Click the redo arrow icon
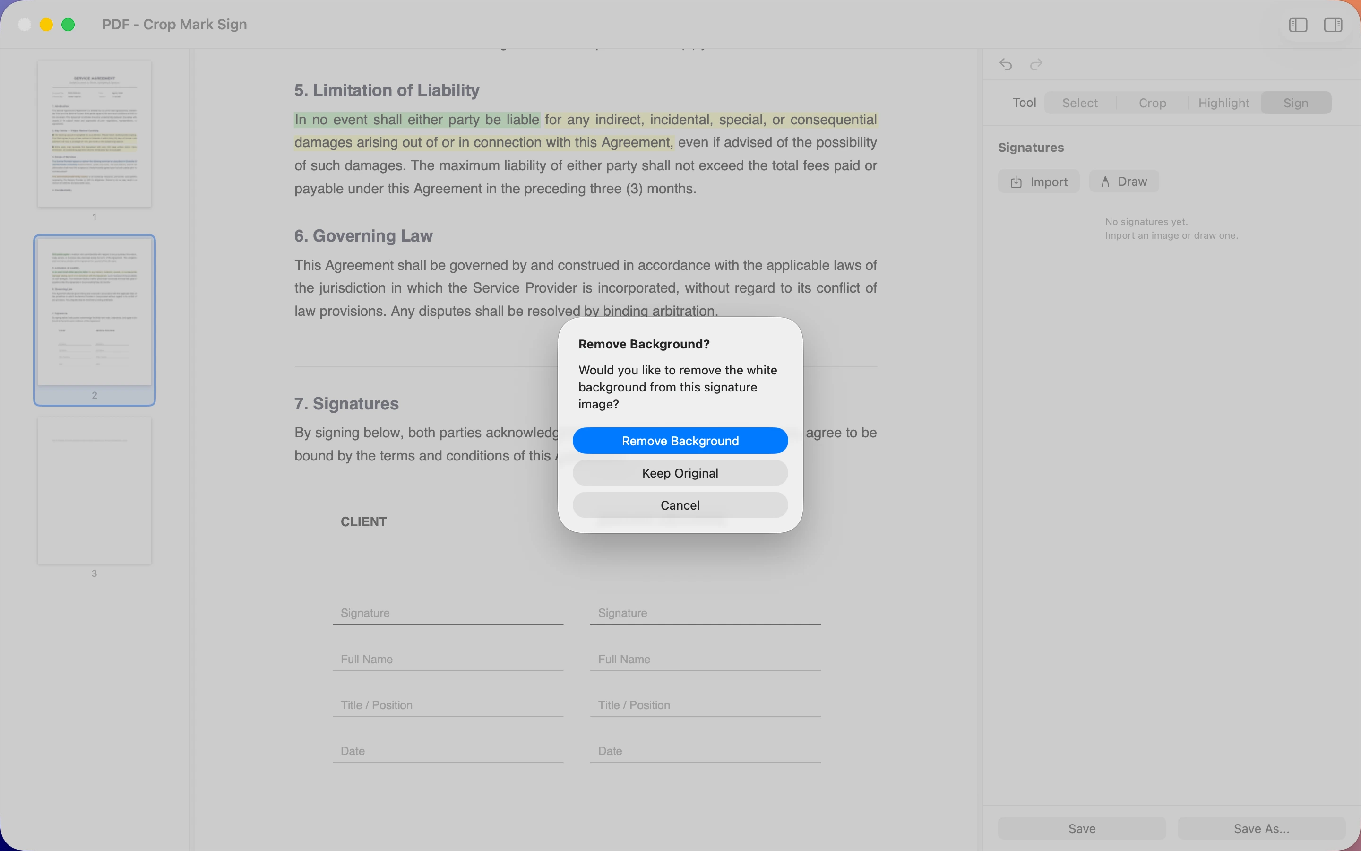The height and width of the screenshot is (851, 1361). point(1036,65)
